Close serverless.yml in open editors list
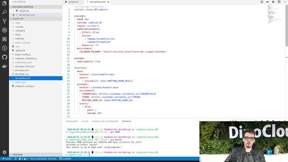This screenshot has width=288, height=162. 13,15
